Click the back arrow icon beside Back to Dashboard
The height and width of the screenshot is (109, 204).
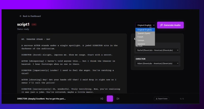click(x=21, y=16)
